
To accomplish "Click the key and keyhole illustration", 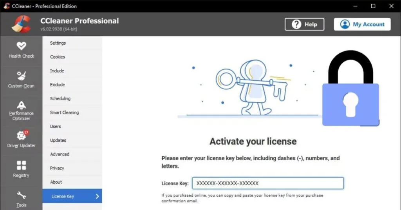I will (251, 88).
